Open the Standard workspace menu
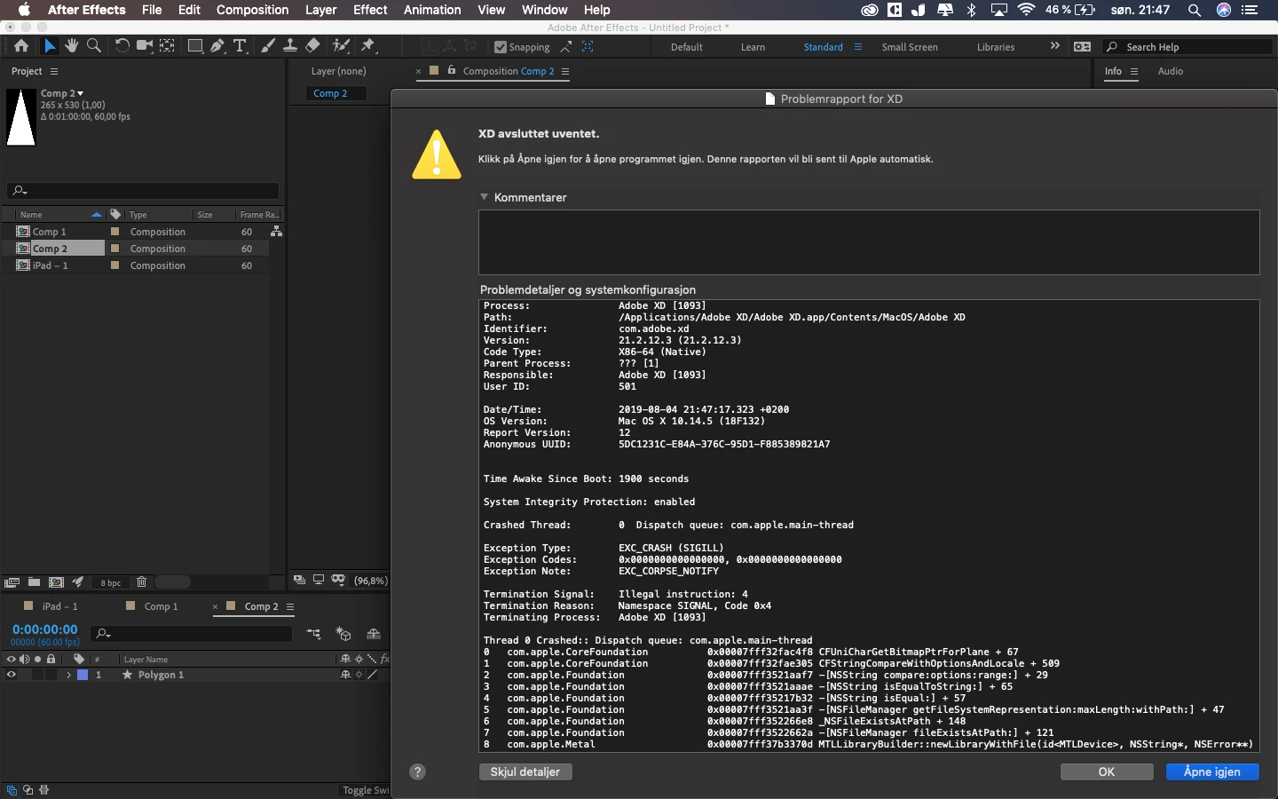The image size is (1278, 799). point(858,47)
